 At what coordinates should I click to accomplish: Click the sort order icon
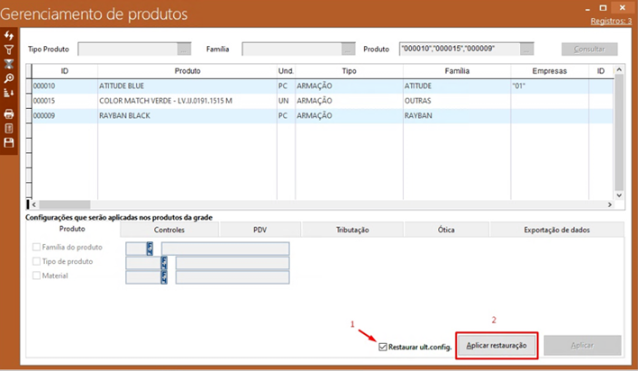9,93
